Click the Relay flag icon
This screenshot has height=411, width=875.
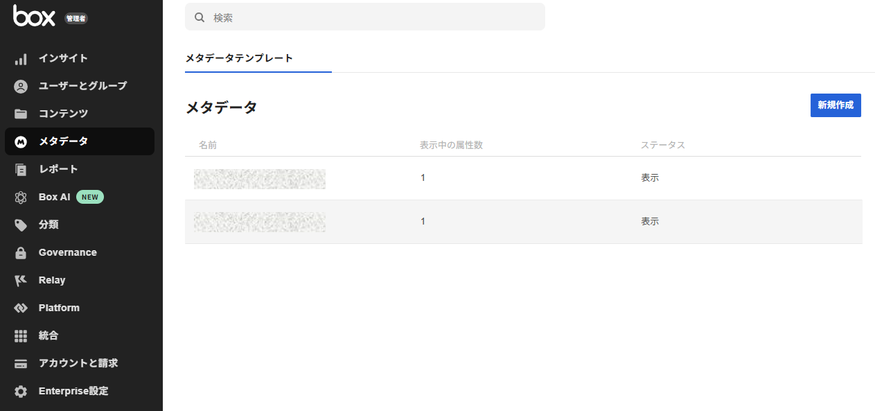(x=21, y=281)
